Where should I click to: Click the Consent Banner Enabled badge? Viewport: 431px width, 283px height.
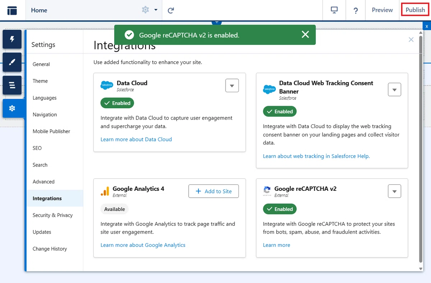click(280, 112)
